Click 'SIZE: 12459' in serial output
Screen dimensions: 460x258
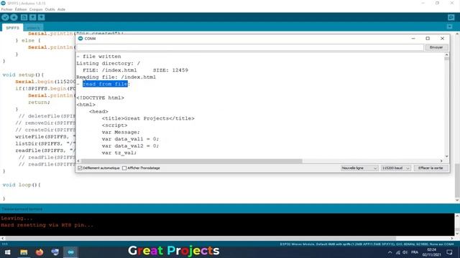(170, 70)
